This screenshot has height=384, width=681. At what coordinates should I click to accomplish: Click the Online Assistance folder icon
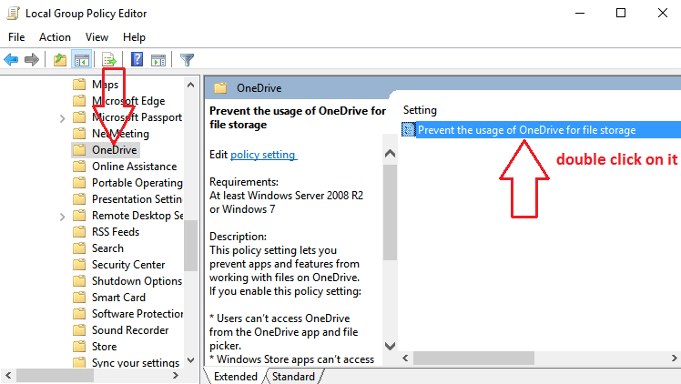pyautogui.click(x=79, y=167)
